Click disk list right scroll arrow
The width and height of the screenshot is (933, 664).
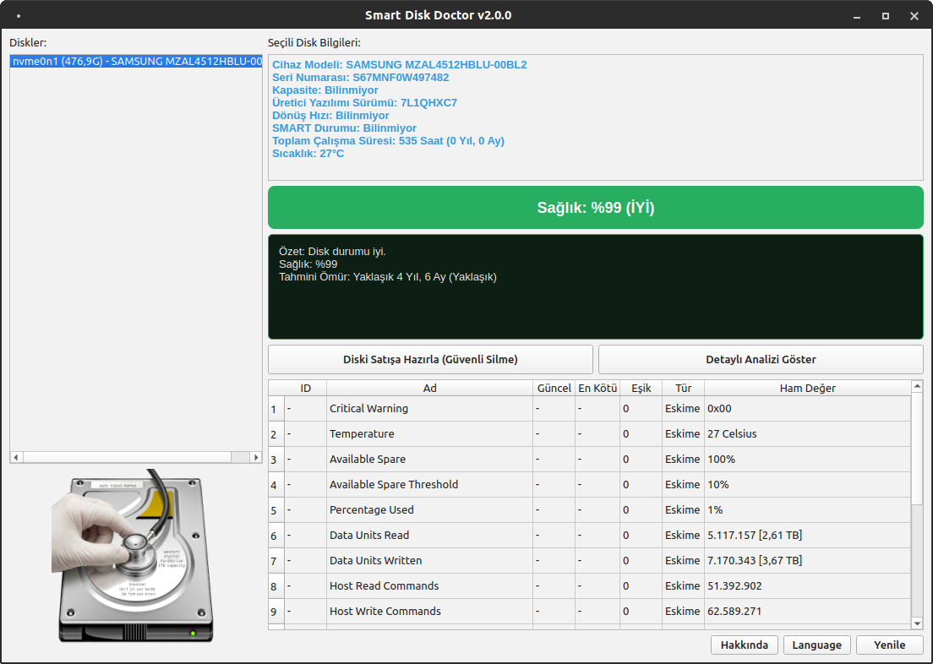pos(256,457)
